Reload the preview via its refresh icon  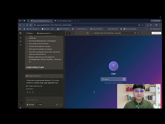(92, 33)
